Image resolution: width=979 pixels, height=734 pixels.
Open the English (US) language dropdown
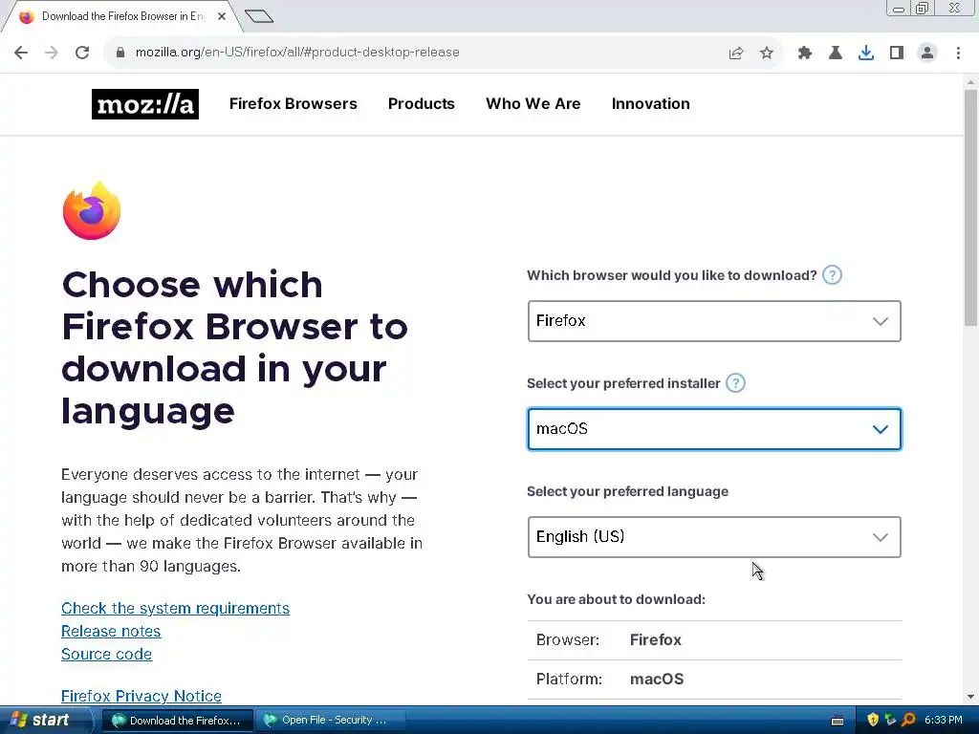click(714, 537)
